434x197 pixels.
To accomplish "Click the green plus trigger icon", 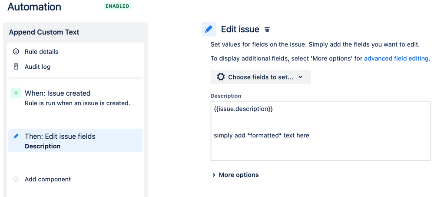I will tap(16, 93).
